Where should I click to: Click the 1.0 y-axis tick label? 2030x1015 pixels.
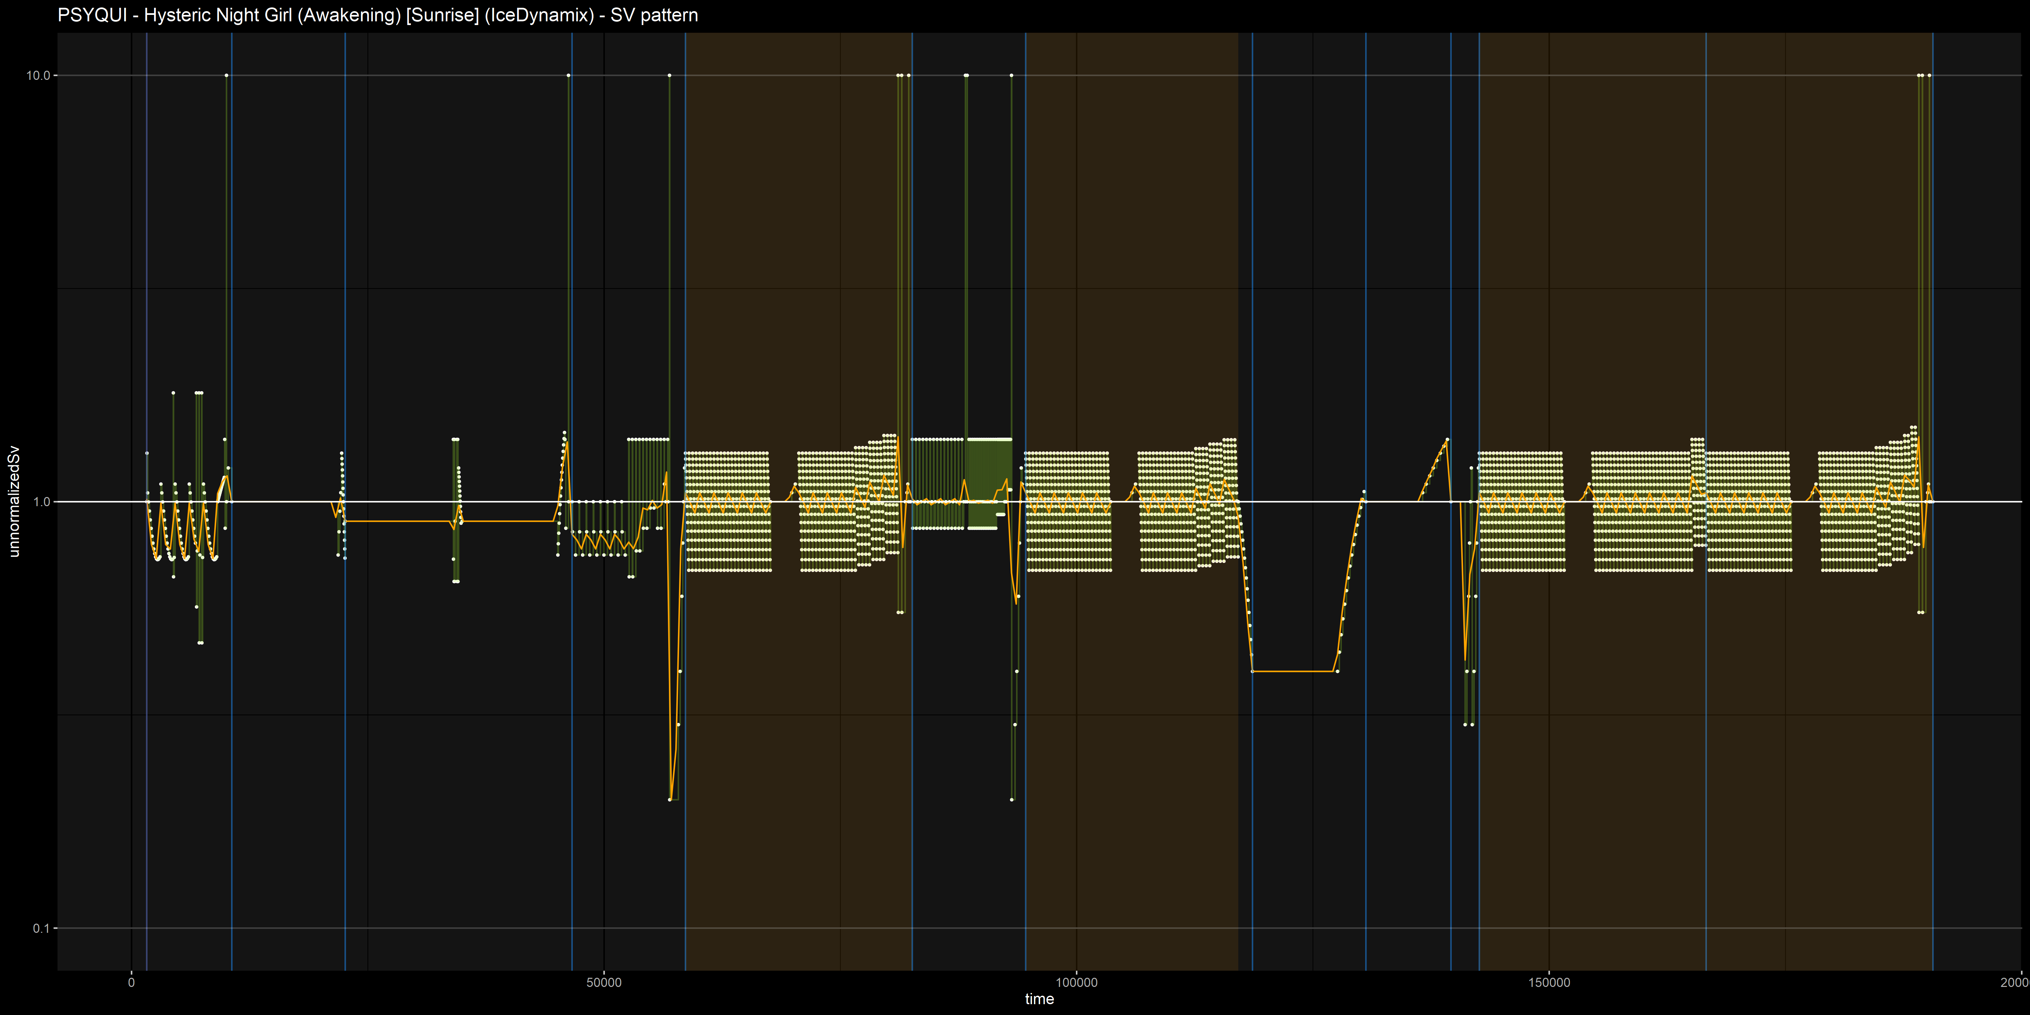coord(41,502)
